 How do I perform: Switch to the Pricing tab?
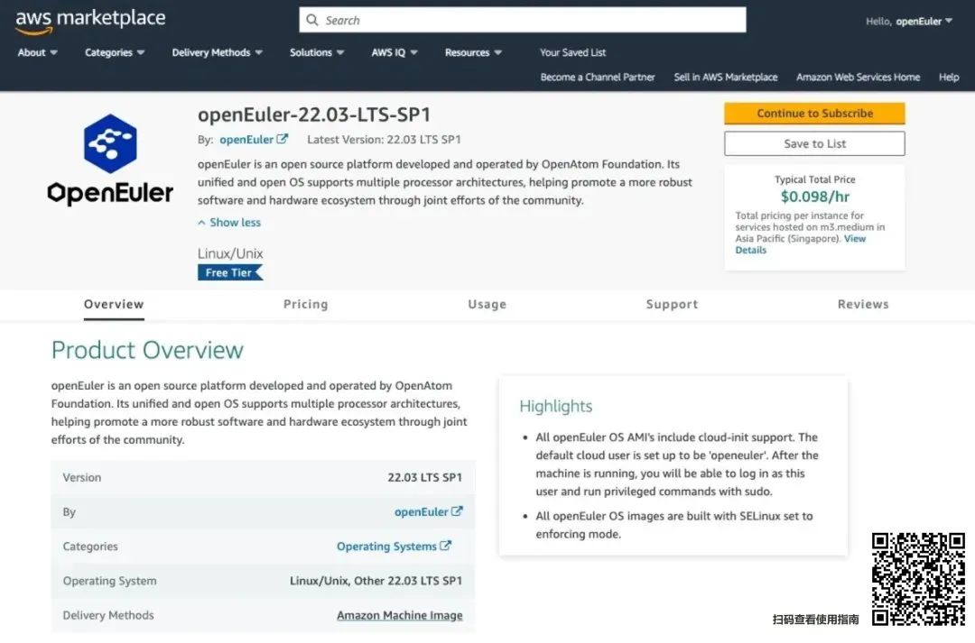point(305,304)
